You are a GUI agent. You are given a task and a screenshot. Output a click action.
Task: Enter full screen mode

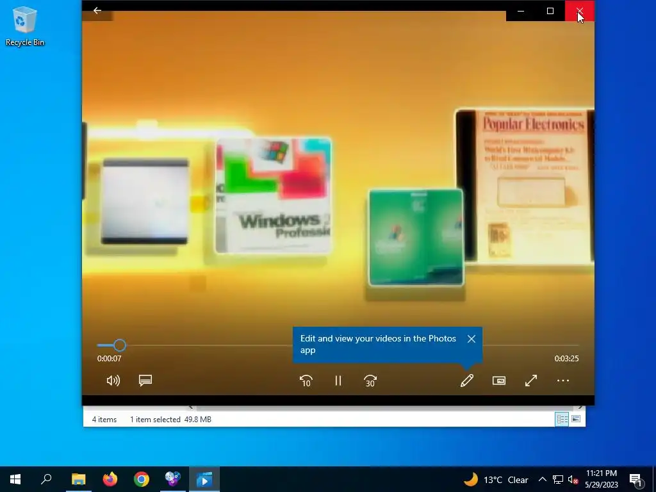pyautogui.click(x=531, y=381)
